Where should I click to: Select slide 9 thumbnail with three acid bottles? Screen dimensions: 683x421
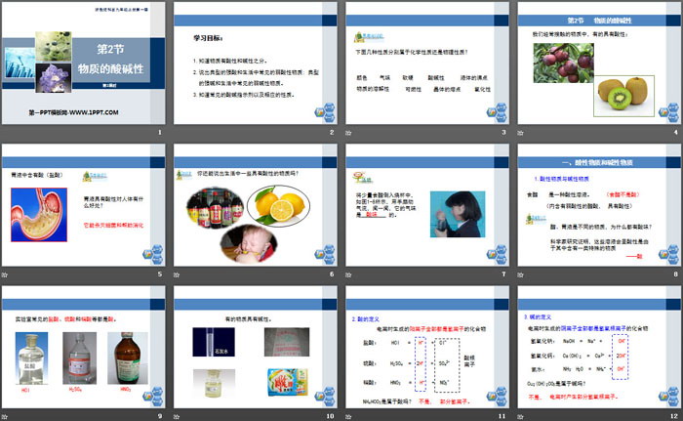(x=84, y=348)
